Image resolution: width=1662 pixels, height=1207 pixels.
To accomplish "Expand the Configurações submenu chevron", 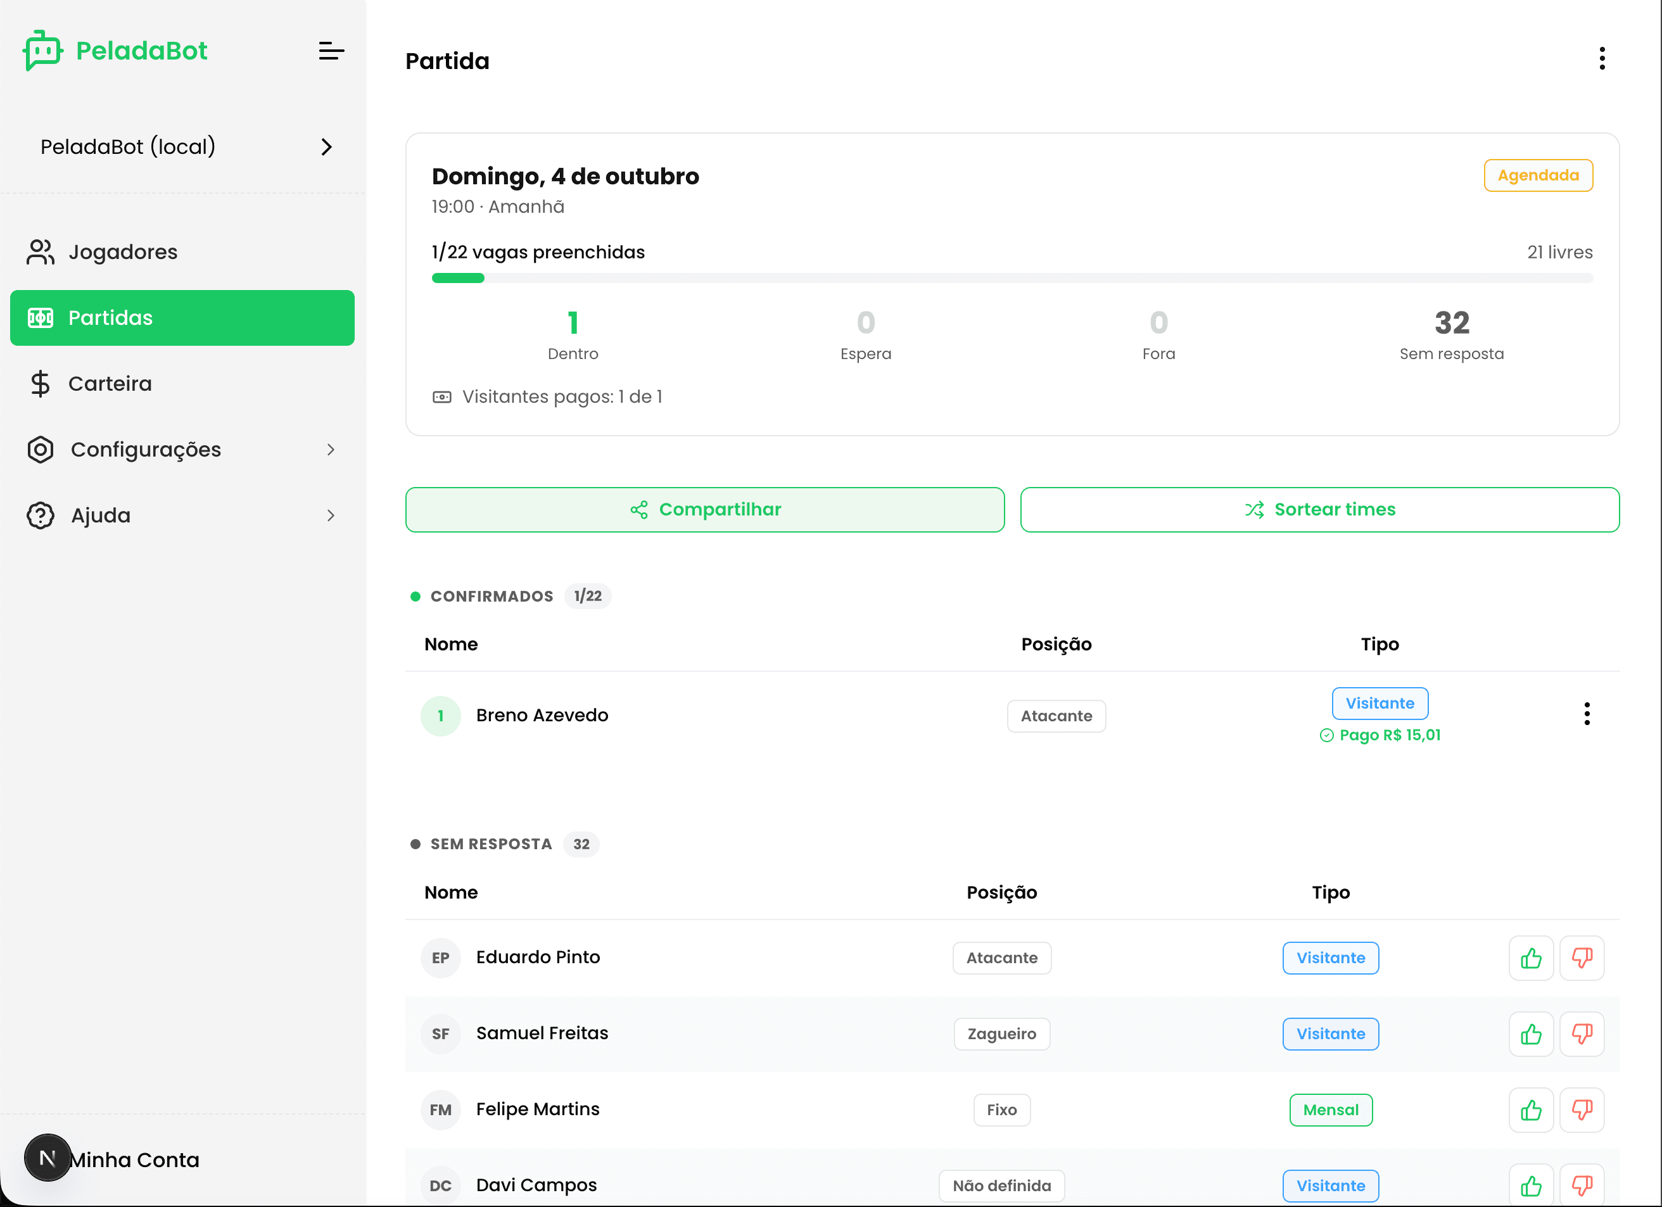I will [x=331, y=449].
